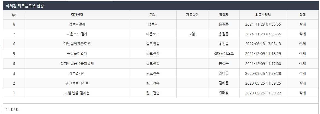Click the 기본결재선 workflow name
Viewport: 320px width, 114px height.
pos(77,73)
